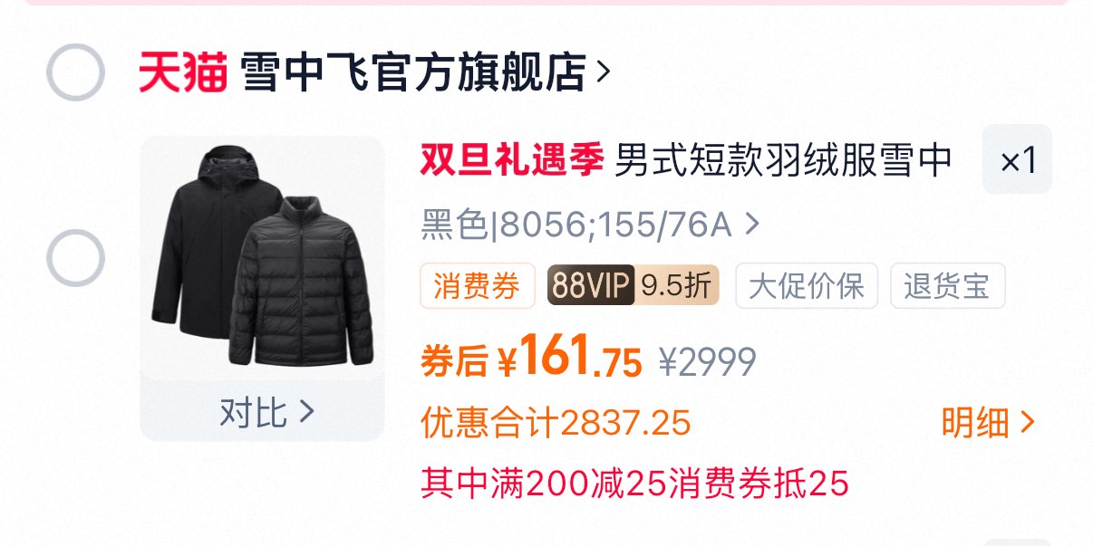Tap the 88VIP badge icon

click(x=591, y=286)
